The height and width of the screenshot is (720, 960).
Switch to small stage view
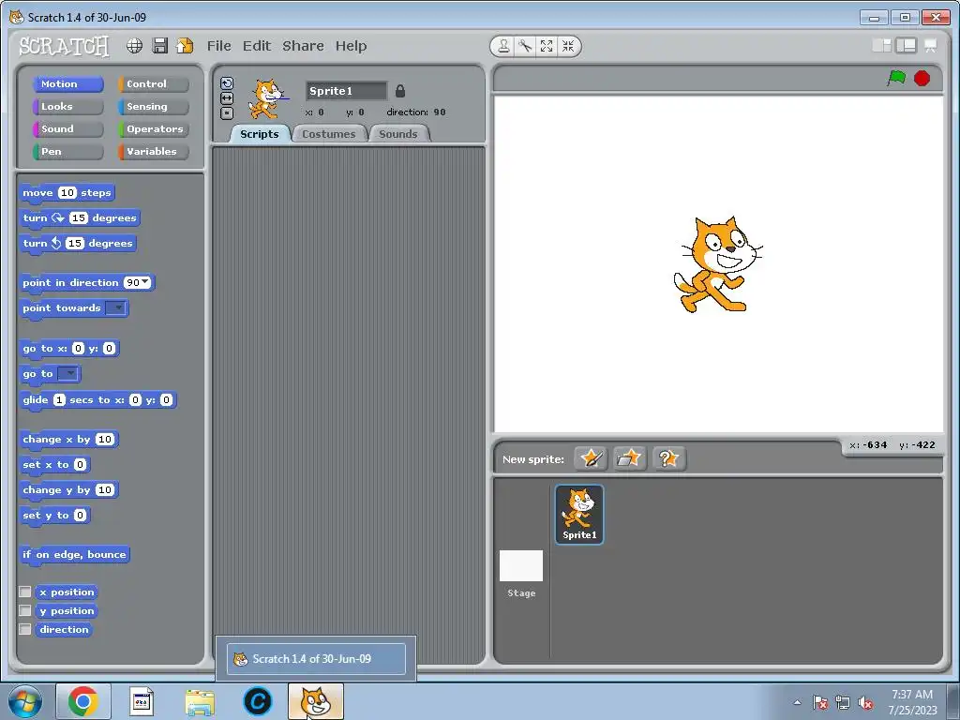pyautogui.click(x=881, y=46)
